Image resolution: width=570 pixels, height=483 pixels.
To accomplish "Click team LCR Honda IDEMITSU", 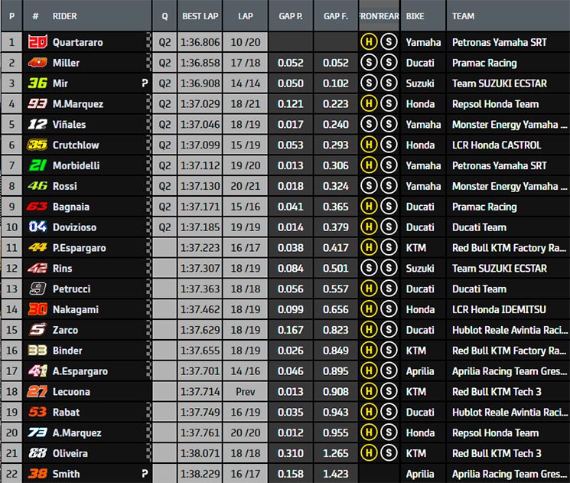I will tap(499, 309).
